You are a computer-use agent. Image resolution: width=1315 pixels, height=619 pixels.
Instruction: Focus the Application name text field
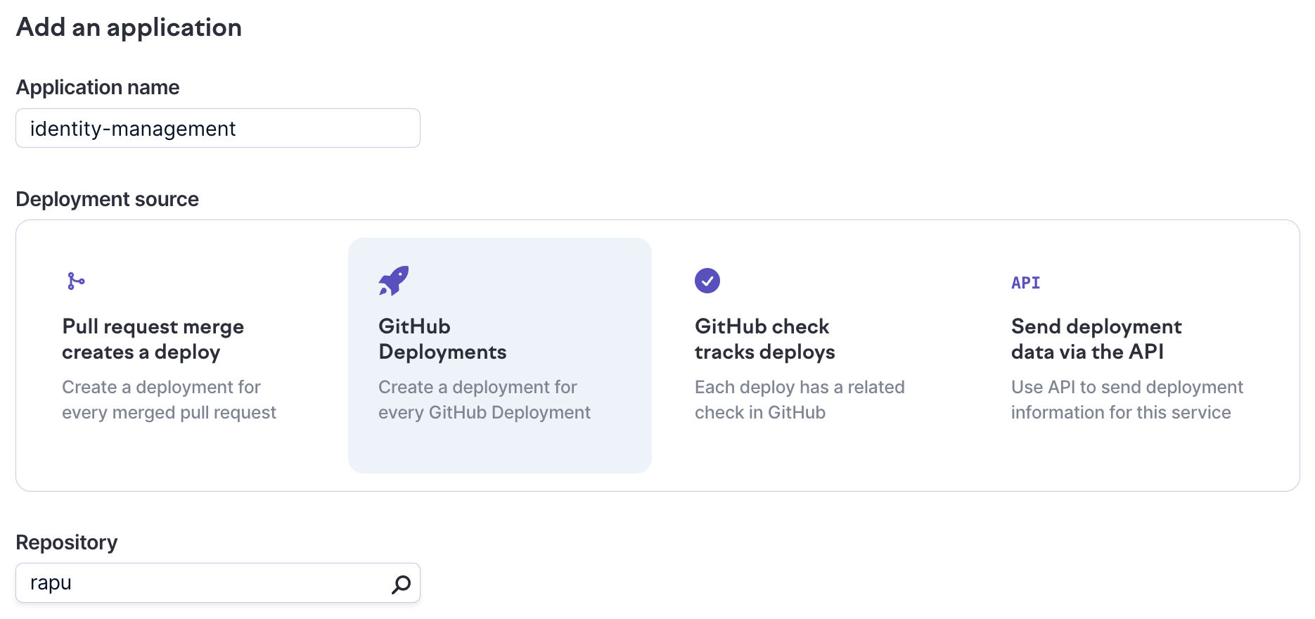pyautogui.click(x=218, y=129)
